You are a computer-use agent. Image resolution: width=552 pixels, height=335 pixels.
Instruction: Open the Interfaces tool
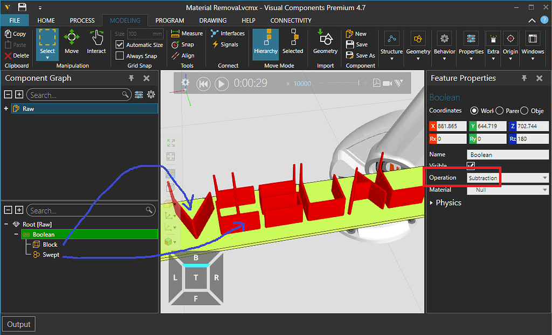point(228,33)
